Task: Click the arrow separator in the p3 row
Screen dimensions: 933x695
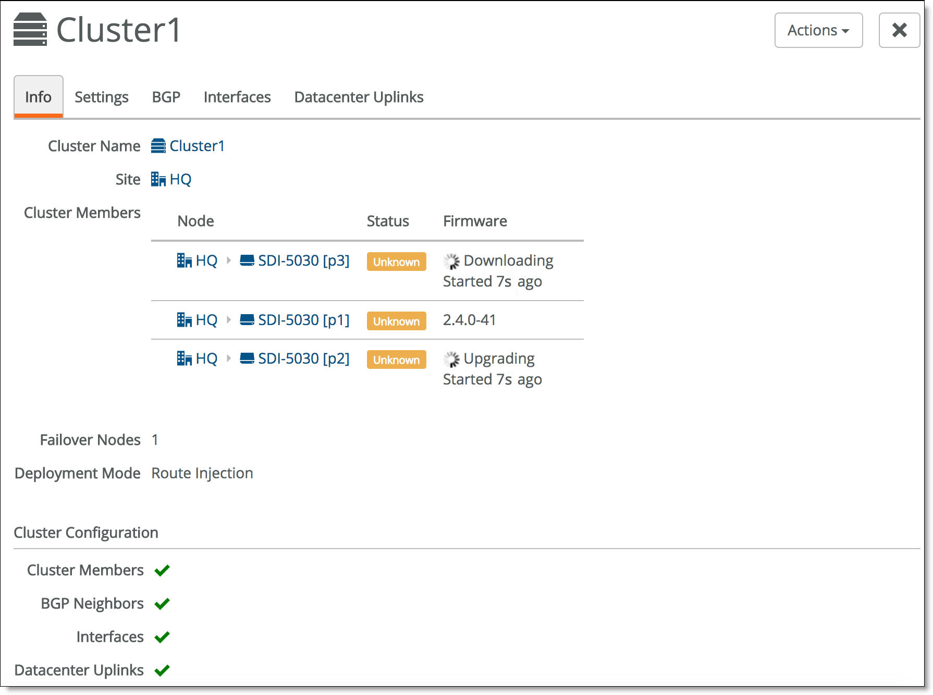Action: coord(228,260)
